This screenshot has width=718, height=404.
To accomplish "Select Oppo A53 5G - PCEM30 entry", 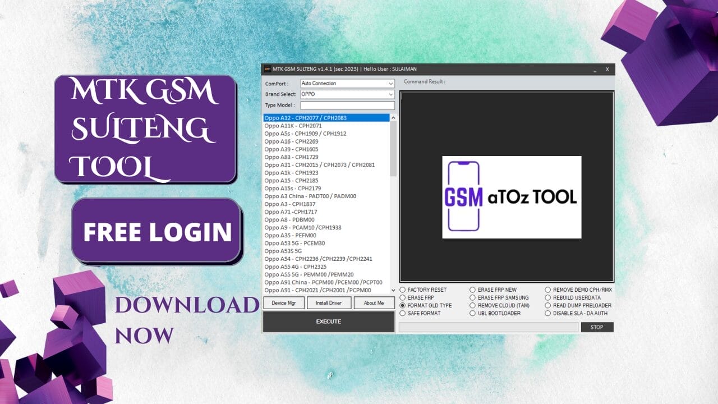I will (326, 244).
